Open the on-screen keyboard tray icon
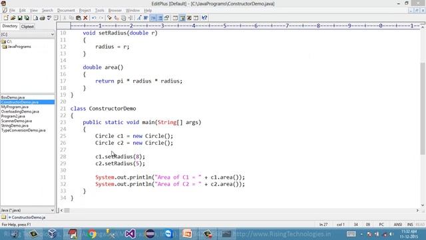Viewport: 426px width, 240px height. point(351,234)
